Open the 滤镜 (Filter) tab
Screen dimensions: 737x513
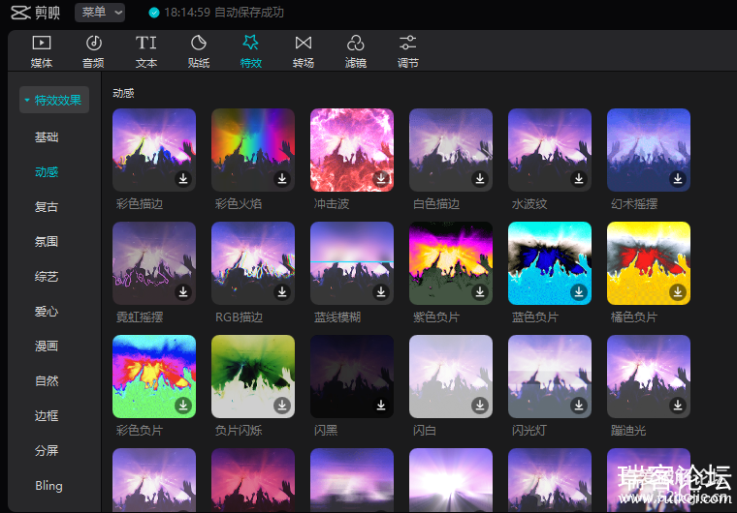(355, 51)
